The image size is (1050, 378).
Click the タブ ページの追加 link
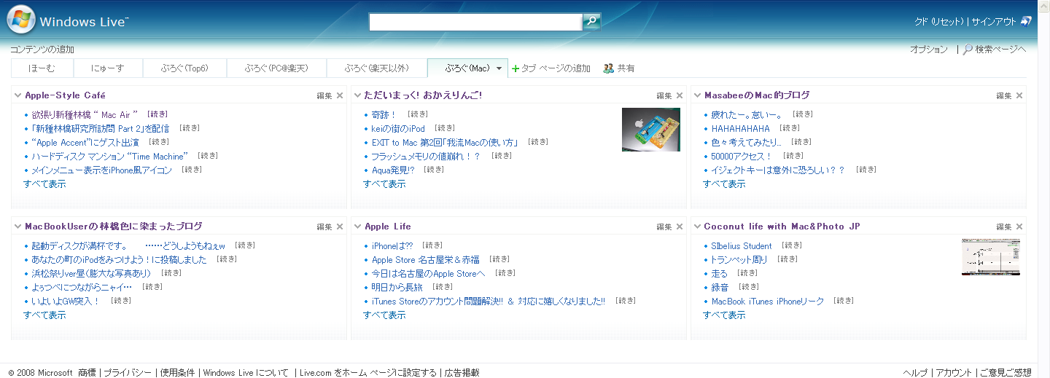click(556, 68)
